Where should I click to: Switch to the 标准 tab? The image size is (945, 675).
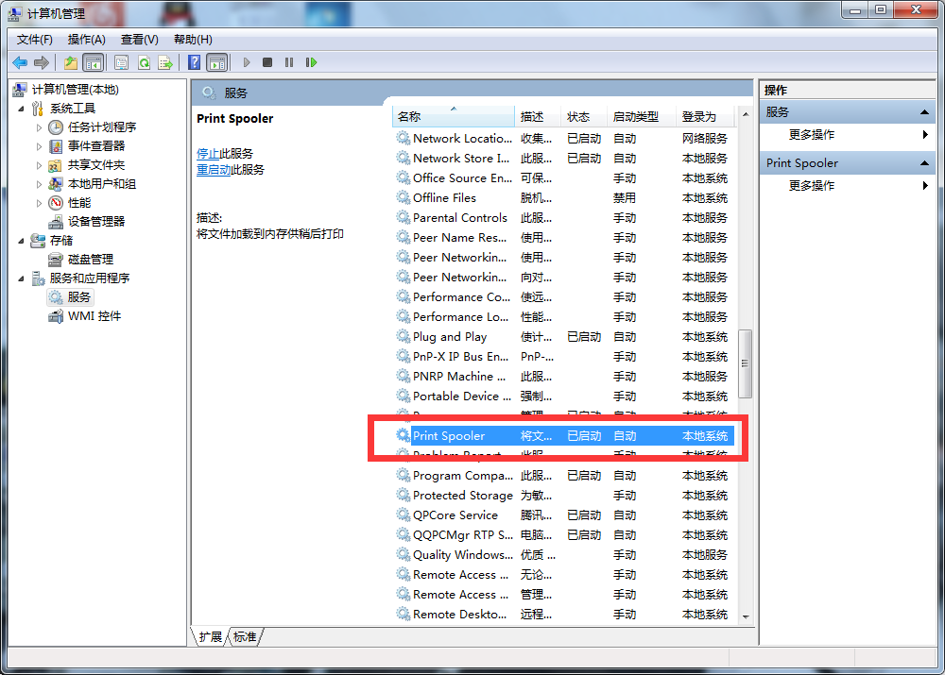[x=245, y=637]
